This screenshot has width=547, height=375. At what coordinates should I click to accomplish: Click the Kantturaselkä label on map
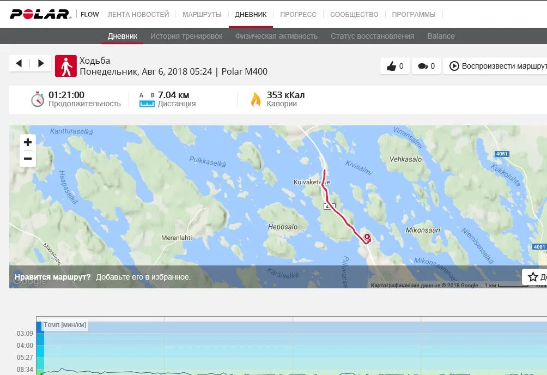71,131
